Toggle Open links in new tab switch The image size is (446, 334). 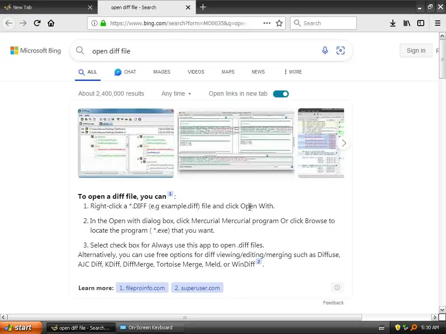click(x=281, y=94)
